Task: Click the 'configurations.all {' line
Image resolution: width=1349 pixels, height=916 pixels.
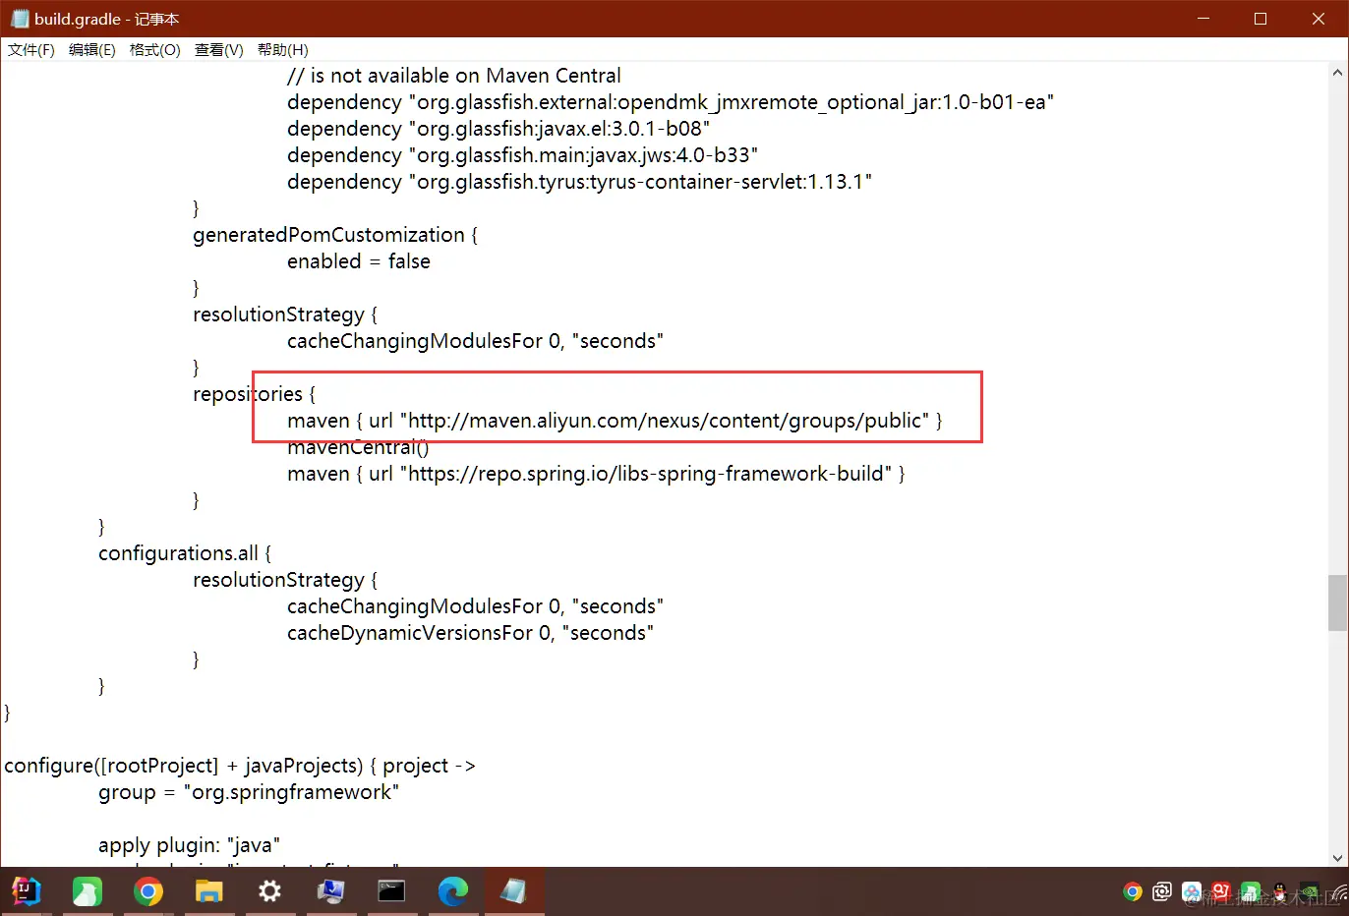Action: click(185, 553)
